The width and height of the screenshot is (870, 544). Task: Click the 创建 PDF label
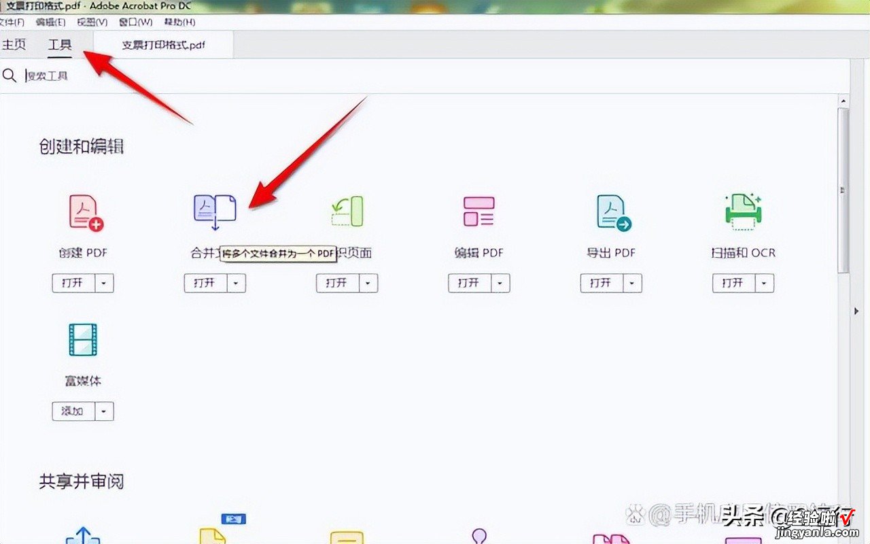83,252
